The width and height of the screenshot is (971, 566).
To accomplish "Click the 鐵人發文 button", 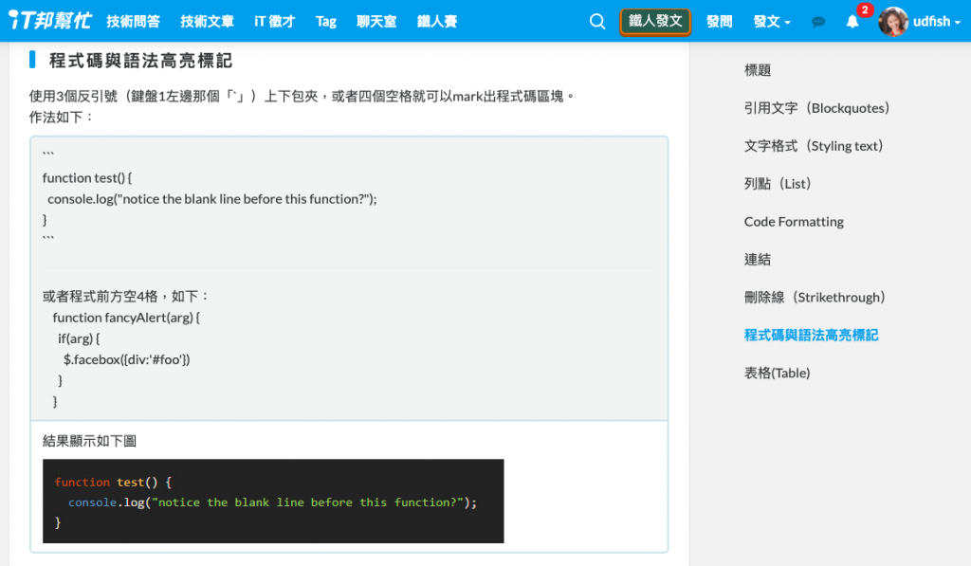I will pos(655,22).
